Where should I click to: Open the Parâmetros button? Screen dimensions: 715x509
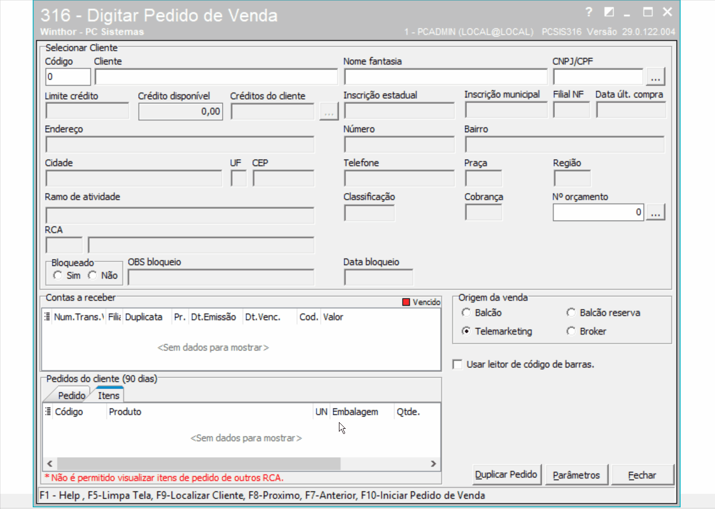pos(576,475)
